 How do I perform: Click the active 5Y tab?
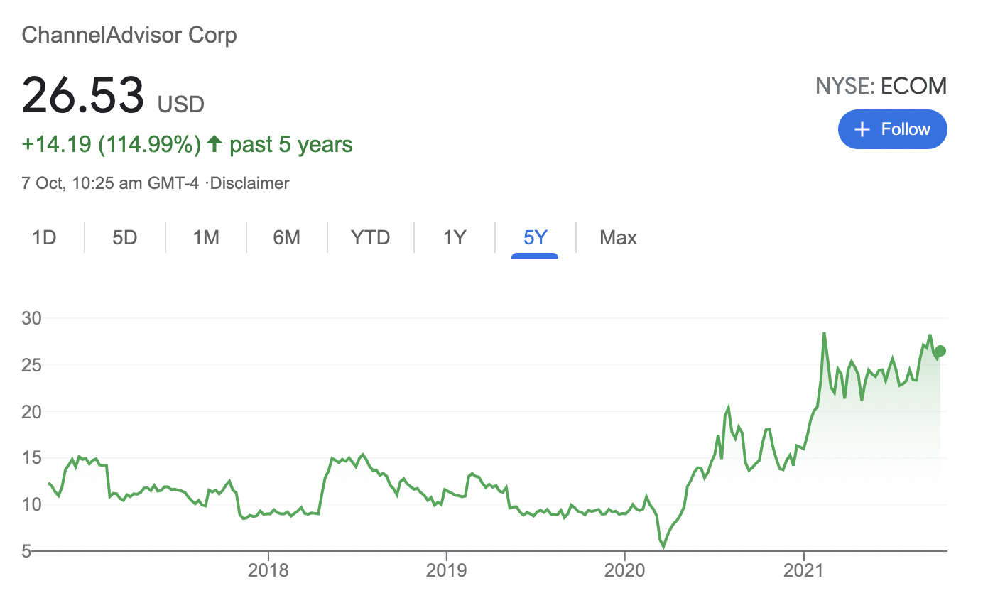point(535,237)
